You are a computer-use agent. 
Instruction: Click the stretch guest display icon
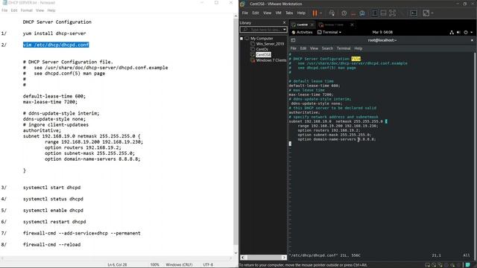tap(426, 13)
